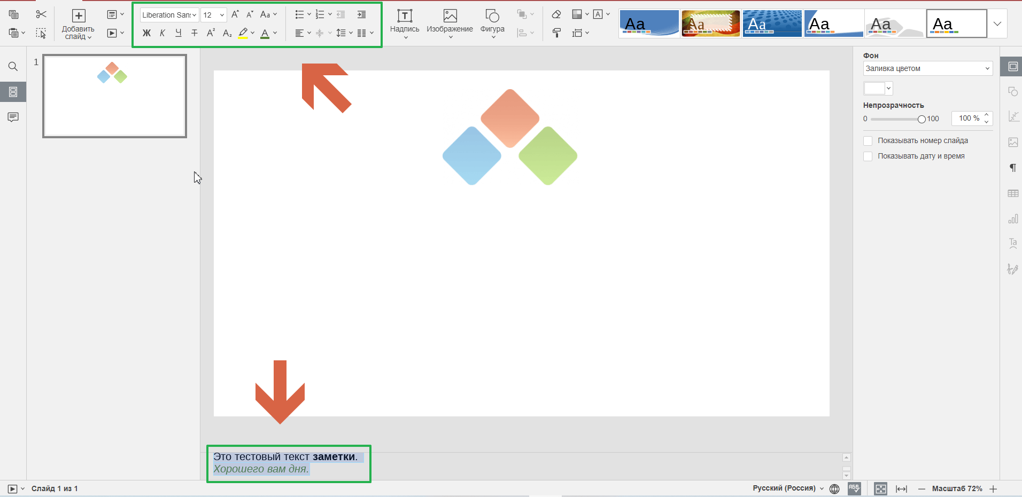Toggle spell checking in status bar
This screenshot has height=497, width=1022.
click(x=854, y=488)
